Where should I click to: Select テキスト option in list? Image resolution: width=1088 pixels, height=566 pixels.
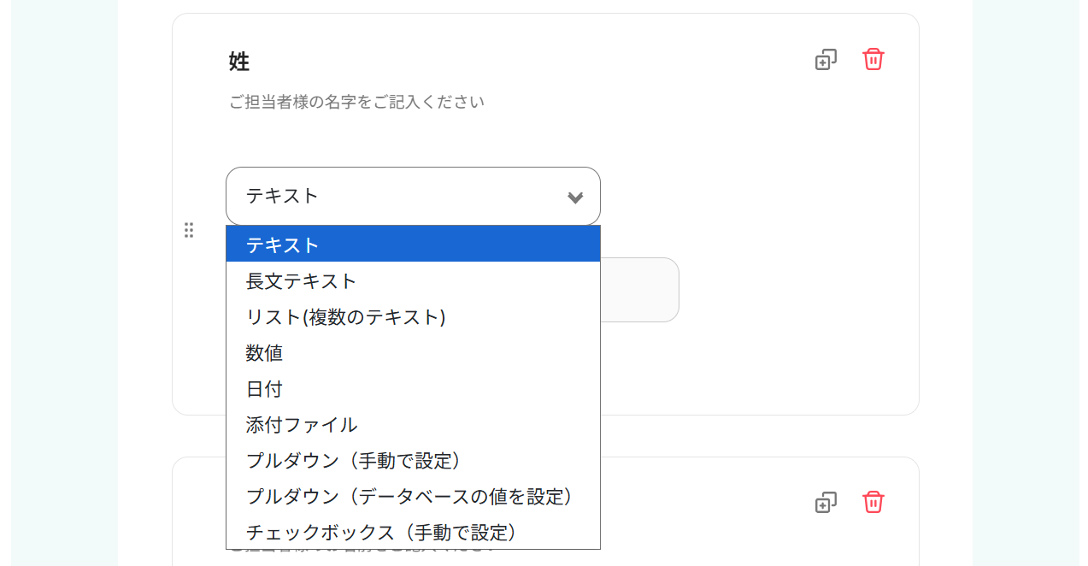(x=413, y=245)
